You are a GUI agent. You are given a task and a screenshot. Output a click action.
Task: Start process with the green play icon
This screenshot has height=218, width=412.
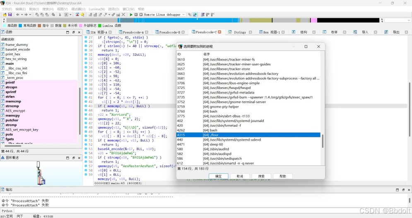[131, 15]
